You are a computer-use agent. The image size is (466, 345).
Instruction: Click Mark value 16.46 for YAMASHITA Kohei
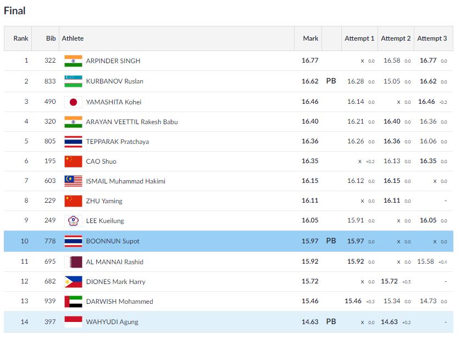coord(310,102)
